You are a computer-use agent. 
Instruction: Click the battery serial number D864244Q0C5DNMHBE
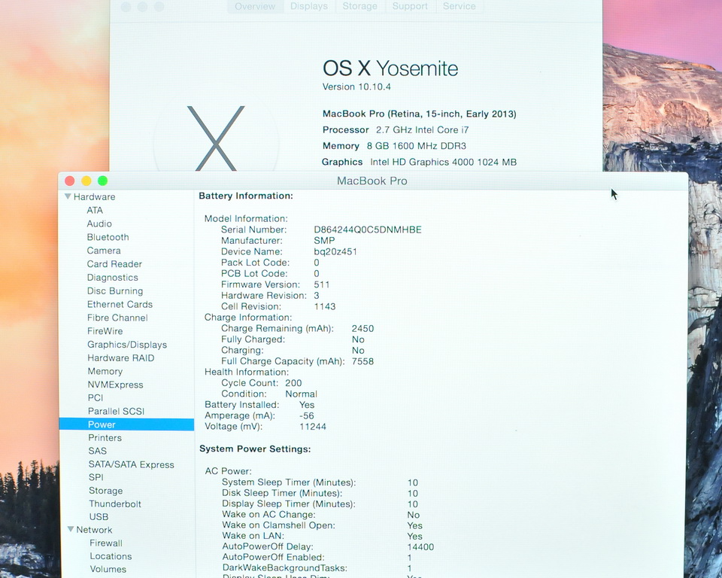[x=368, y=230]
